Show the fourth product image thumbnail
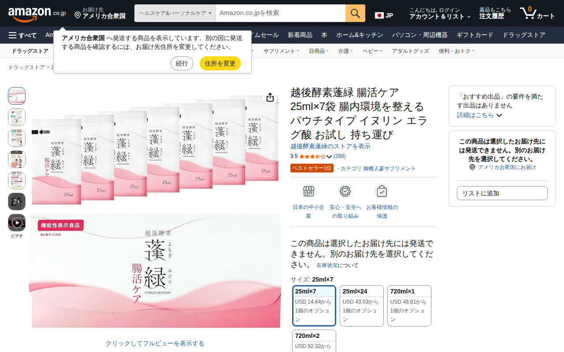The image size is (564, 352). (17, 159)
